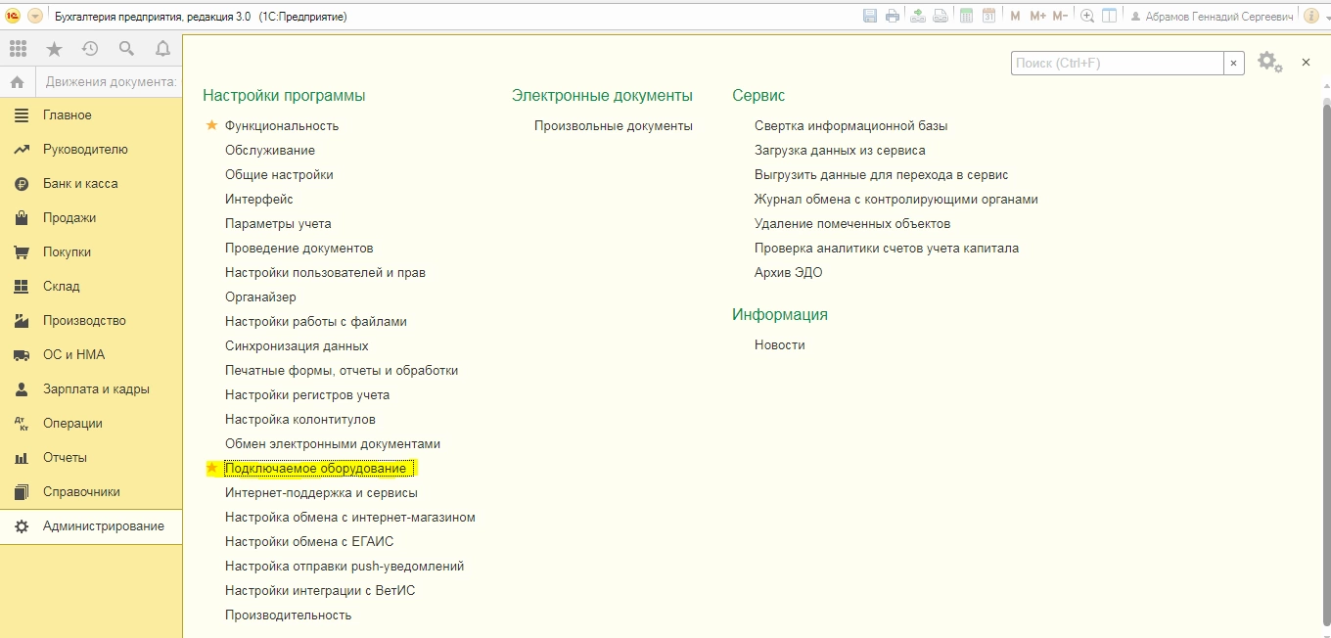The width and height of the screenshot is (1331, 638).
Task: Open the sections menu grid icon
Action: point(18,48)
